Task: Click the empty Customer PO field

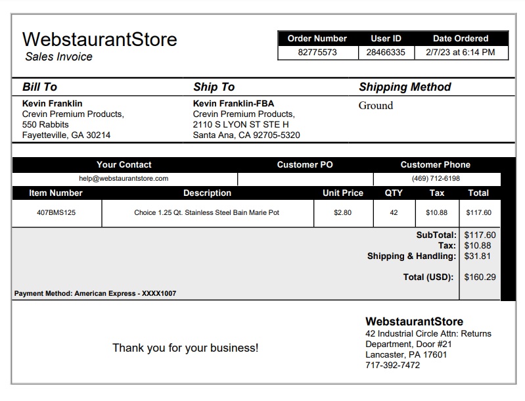Action: [306, 179]
